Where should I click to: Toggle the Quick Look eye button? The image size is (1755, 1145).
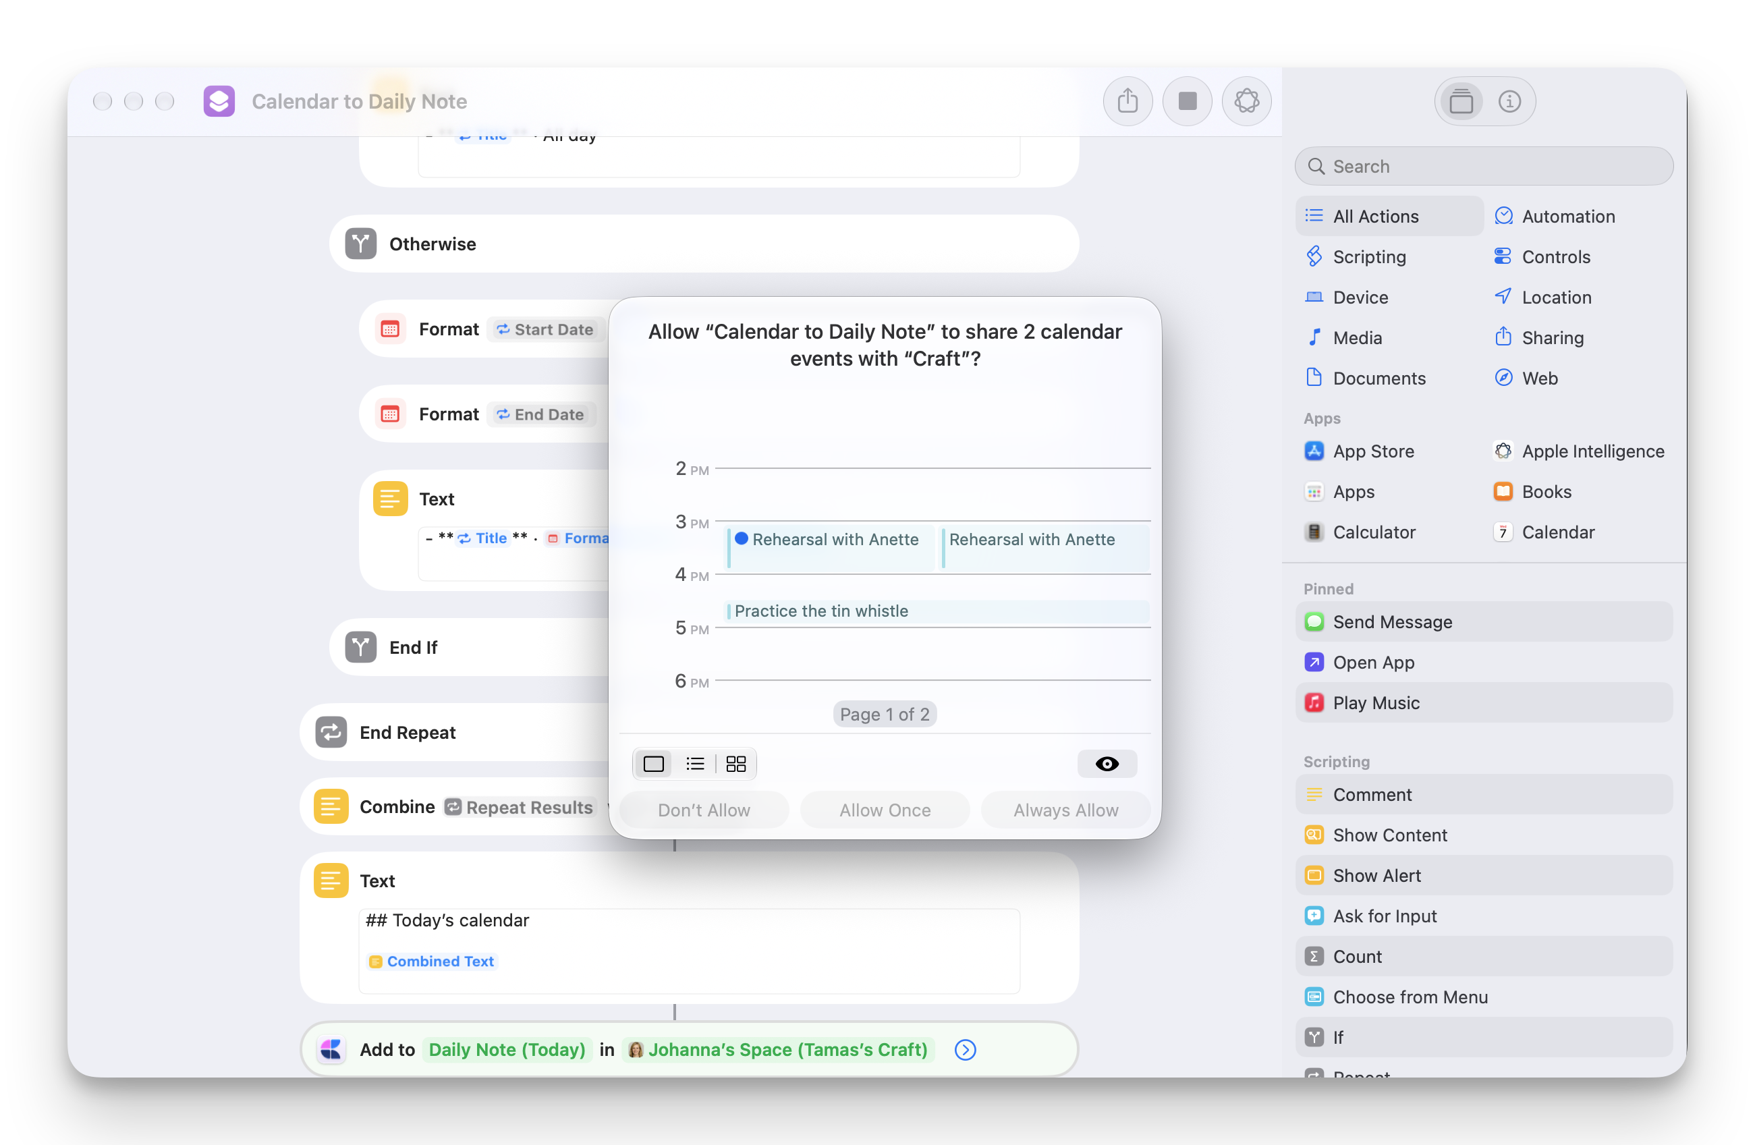coord(1107,763)
